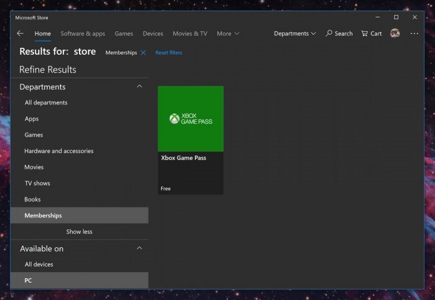
Task: Open the shopping Cart
Action: [371, 34]
